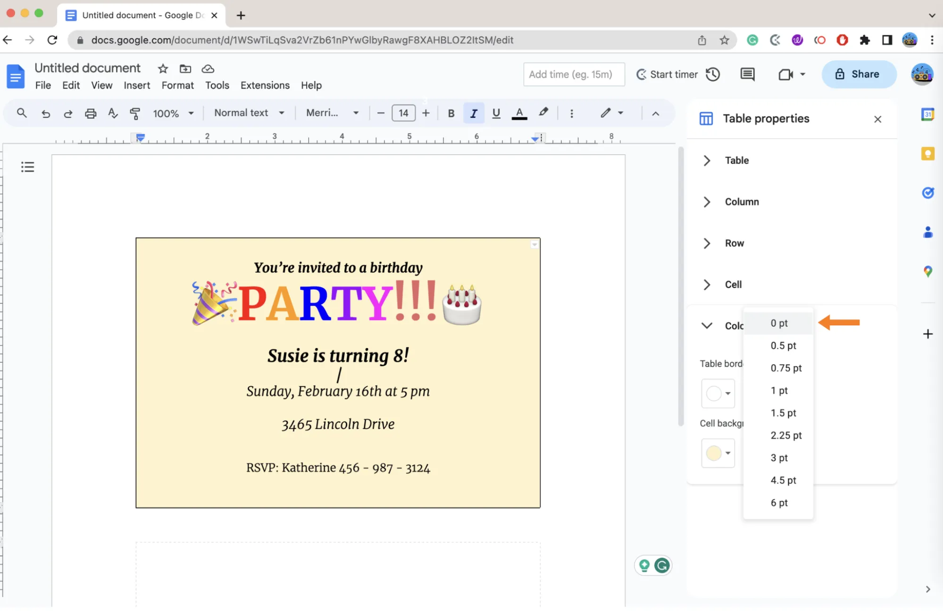Screen dimensions: 943x613
Task: Move the document to a folder
Action: [x=185, y=69]
